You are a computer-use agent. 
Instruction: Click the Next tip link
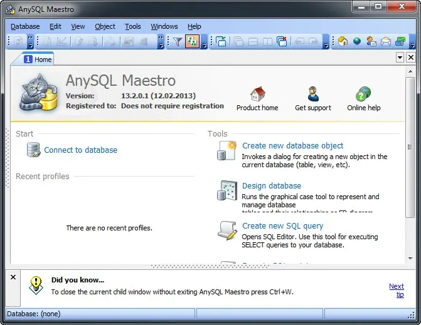(397, 290)
